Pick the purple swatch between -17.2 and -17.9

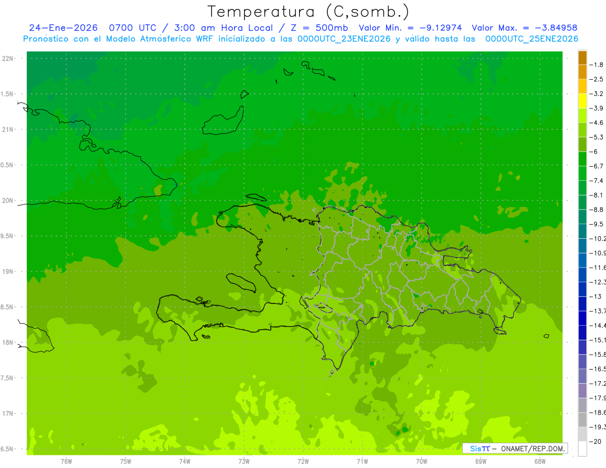pyautogui.click(x=582, y=391)
